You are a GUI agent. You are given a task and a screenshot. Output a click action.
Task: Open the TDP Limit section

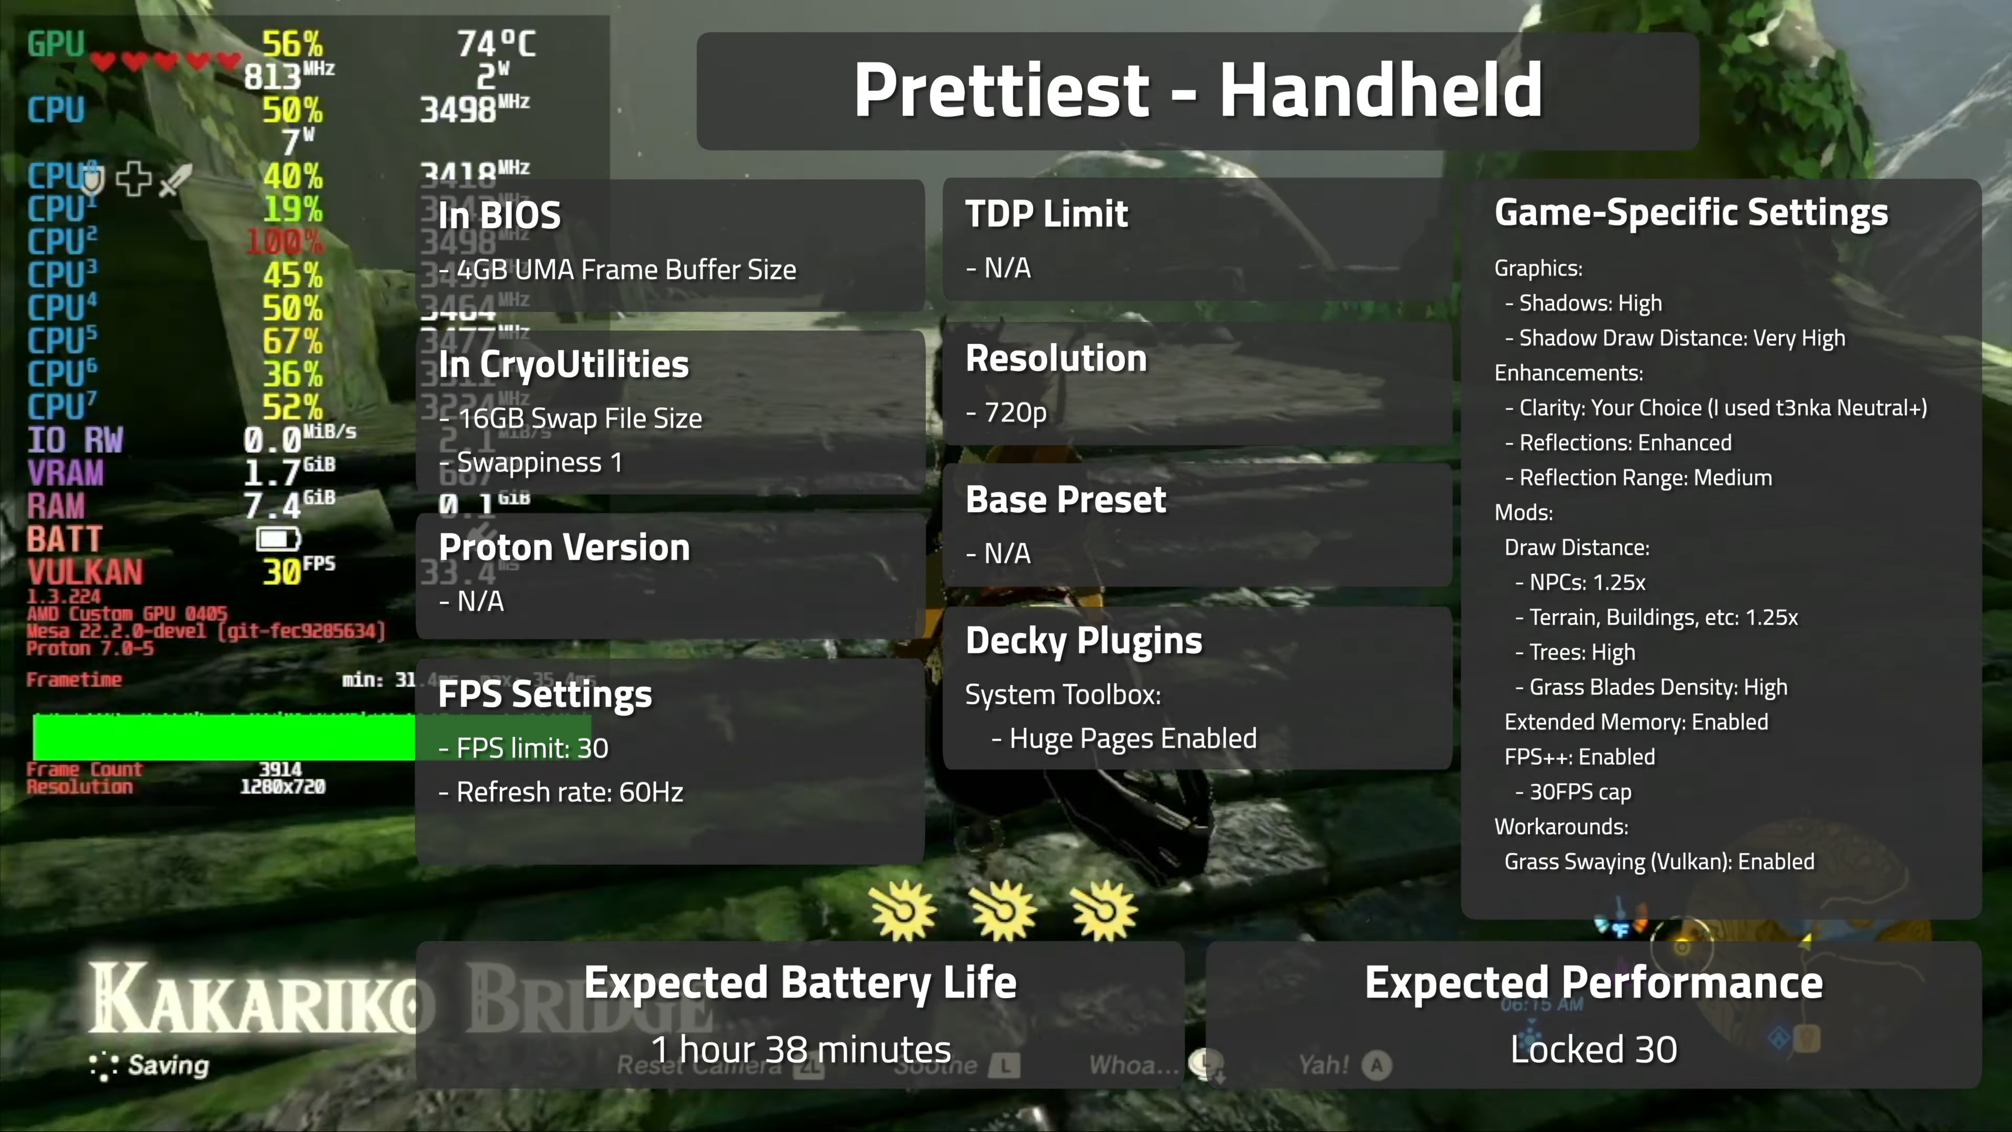(x=1046, y=214)
